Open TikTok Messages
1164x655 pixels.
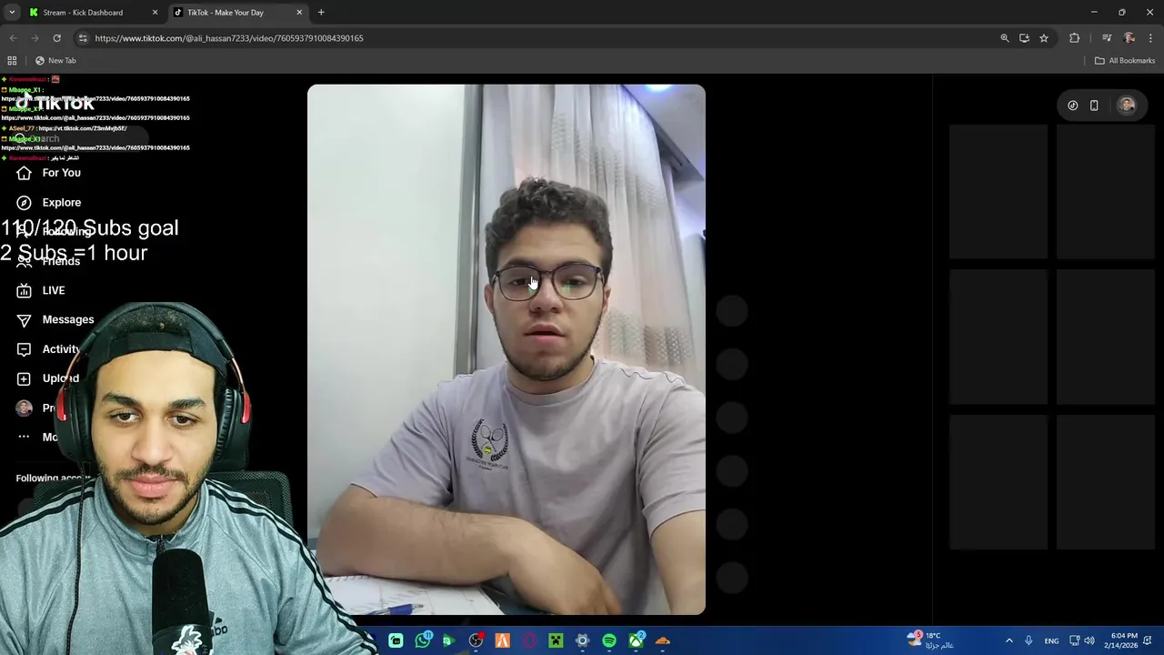tap(55, 319)
